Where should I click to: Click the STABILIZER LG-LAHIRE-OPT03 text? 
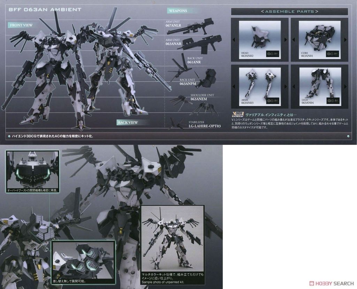pos(204,124)
